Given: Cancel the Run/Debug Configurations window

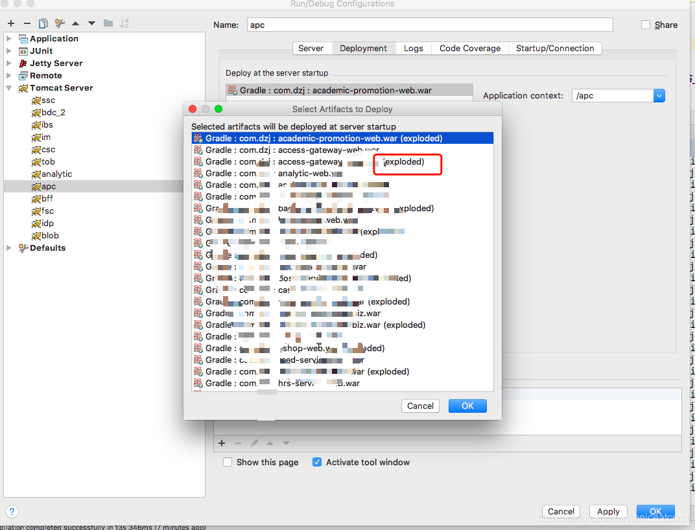Looking at the screenshot, I should pos(561,511).
